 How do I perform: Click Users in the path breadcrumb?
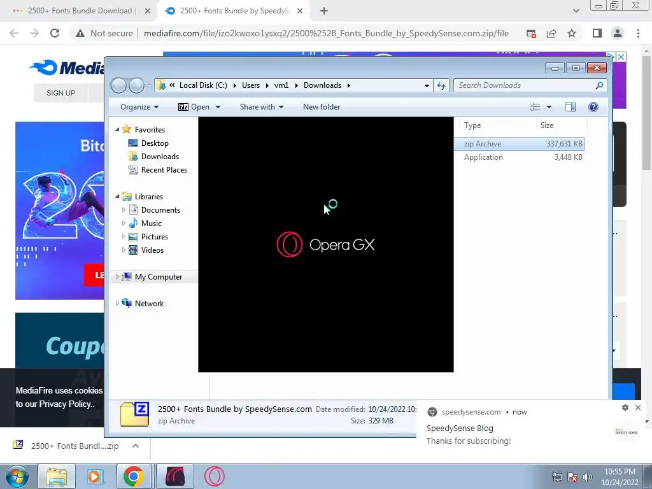(251, 85)
